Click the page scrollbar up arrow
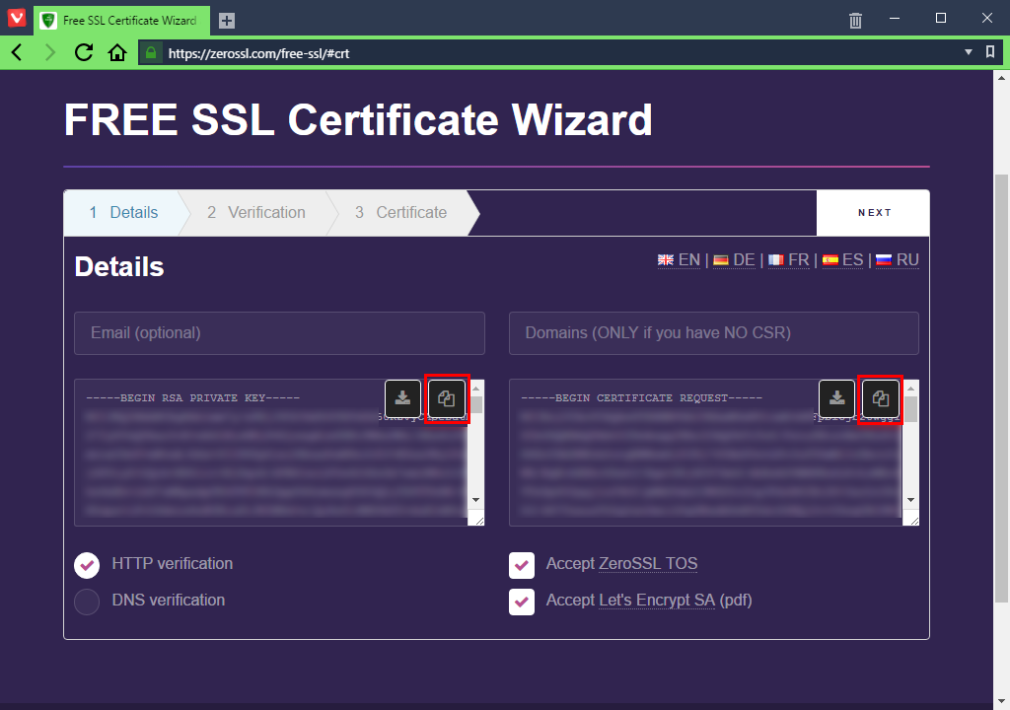The width and height of the screenshot is (1010, 710). point(1001,78)
